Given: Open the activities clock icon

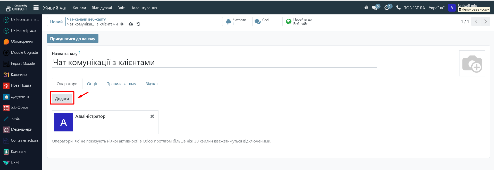Looking at the screenshot, I should [387, 8].
